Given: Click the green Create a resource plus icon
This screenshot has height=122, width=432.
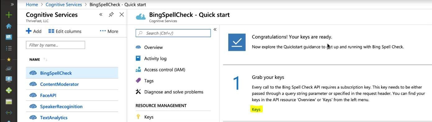Looking at the screenshot, I should pyautogui.click(x=9, y=15).
